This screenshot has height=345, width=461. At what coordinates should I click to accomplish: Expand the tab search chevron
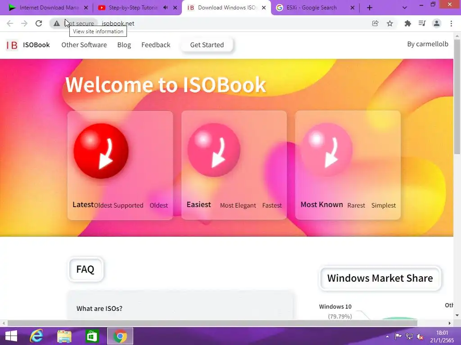coord(405,8)
